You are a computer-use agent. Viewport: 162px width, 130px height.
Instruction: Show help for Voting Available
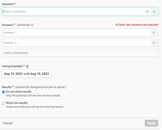pyautogui.click(x=27, y=66)
